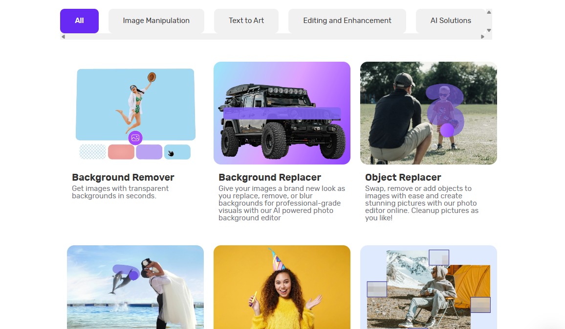Open the Background Remover tool title
Screen dimensions: 565x329
[123, 177]
